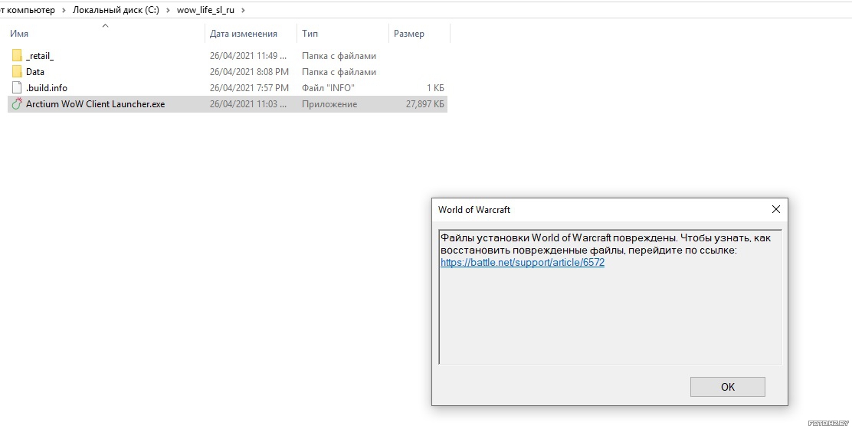Image resolution: width=852 pixels, height=429 pixels.
Task: Expand chevron before Локальный диск (C:)
Action: click(64, 10)
